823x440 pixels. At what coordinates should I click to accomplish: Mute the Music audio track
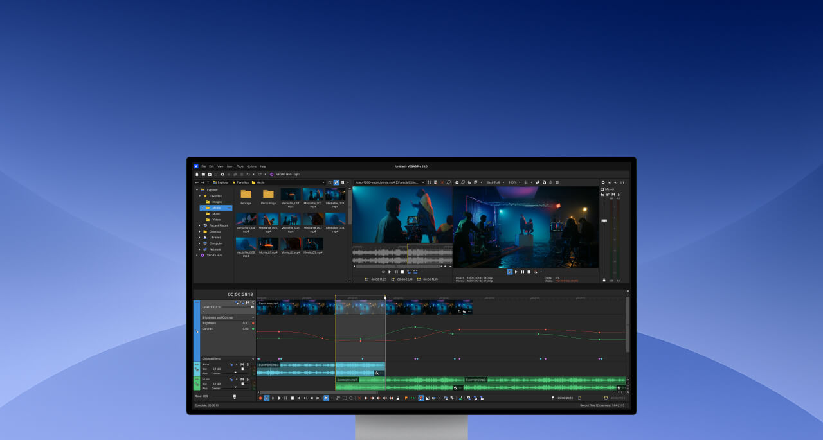242,380
